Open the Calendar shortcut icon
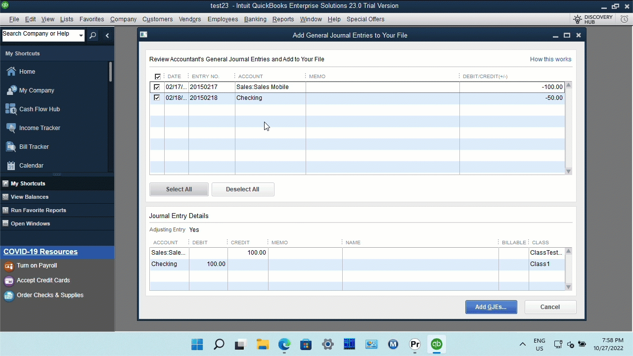The width and height of the screenshot is (633, 356). 11,166
